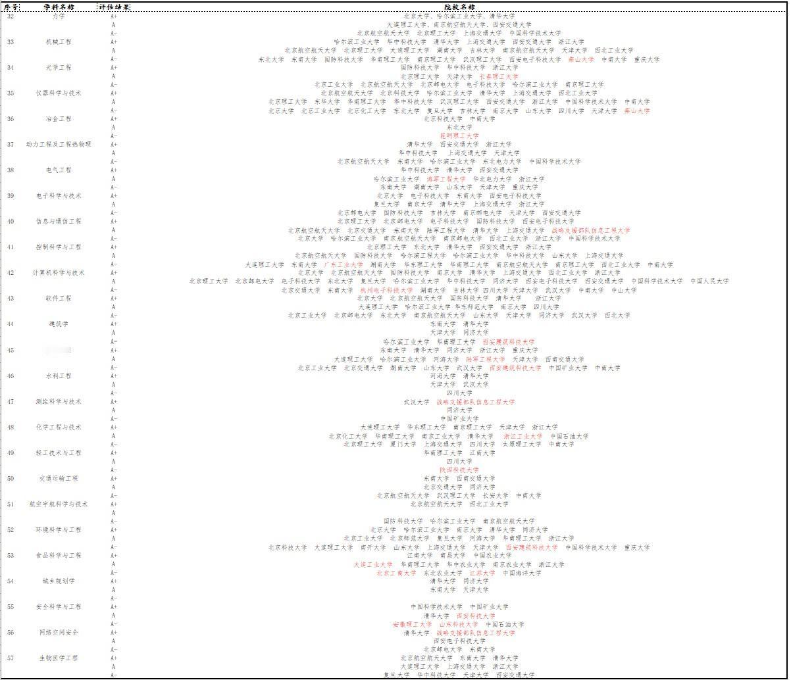
Task: Select the '院校名称' column header
Action: pyautogui.click(x=459, y=7)
